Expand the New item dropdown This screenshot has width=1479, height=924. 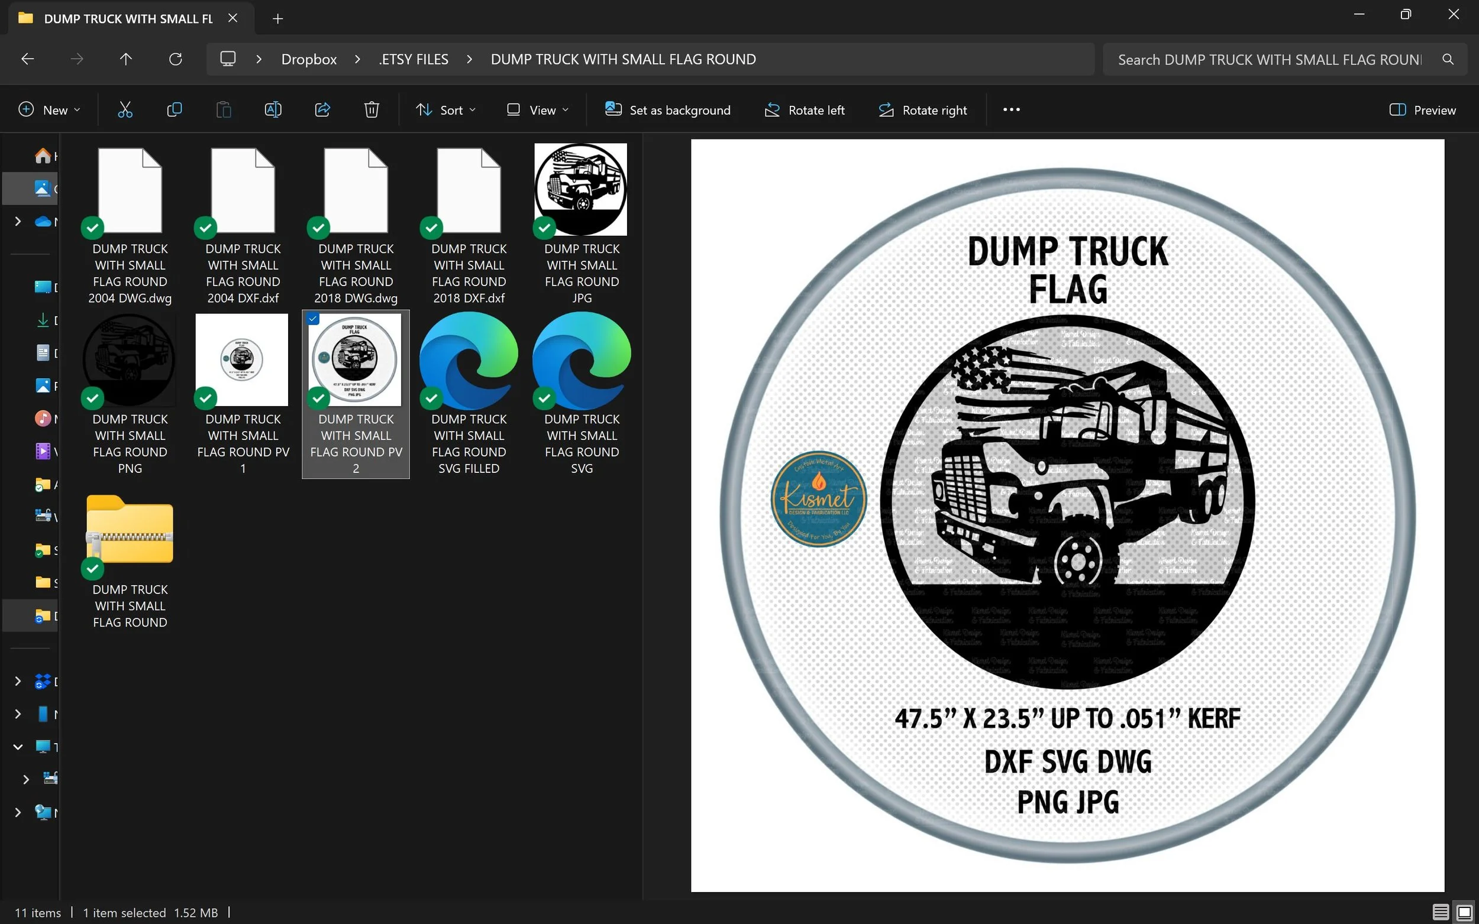click(x=50, y=110)
